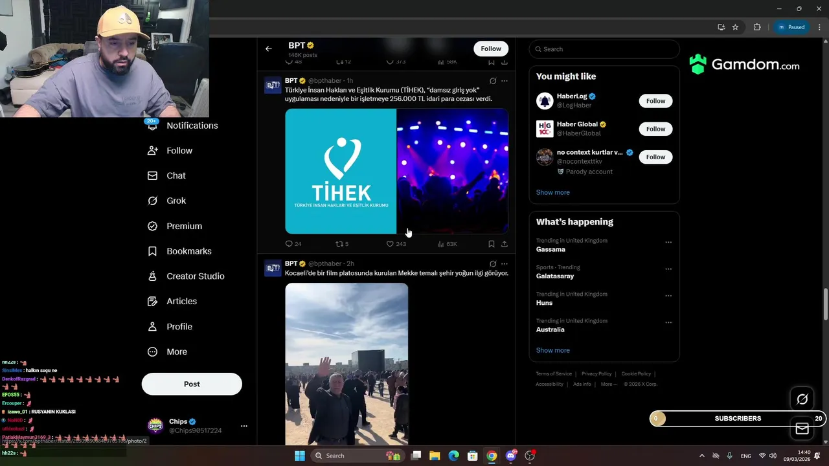
Task: Open File Explorer from the taskbar
Action: pos(435,456)
